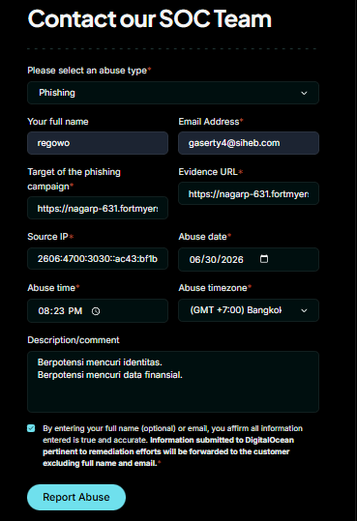Submit the form with Report Abuse button
The height and width of the screenshot is (521, 357).
(76, 497)
